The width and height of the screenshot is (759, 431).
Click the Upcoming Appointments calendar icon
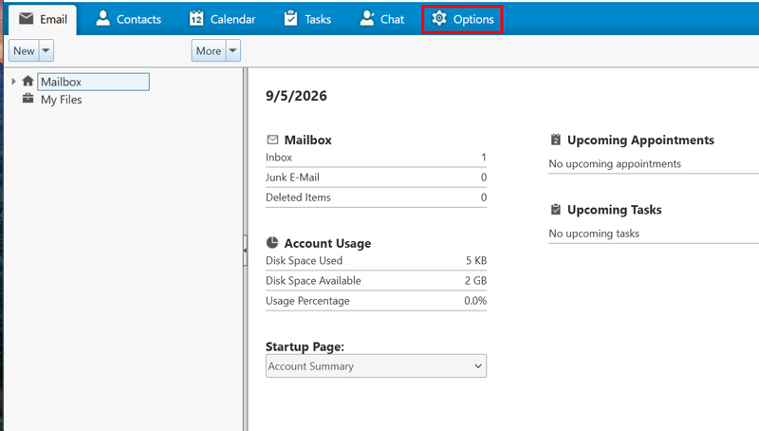(x=556, y=140)
